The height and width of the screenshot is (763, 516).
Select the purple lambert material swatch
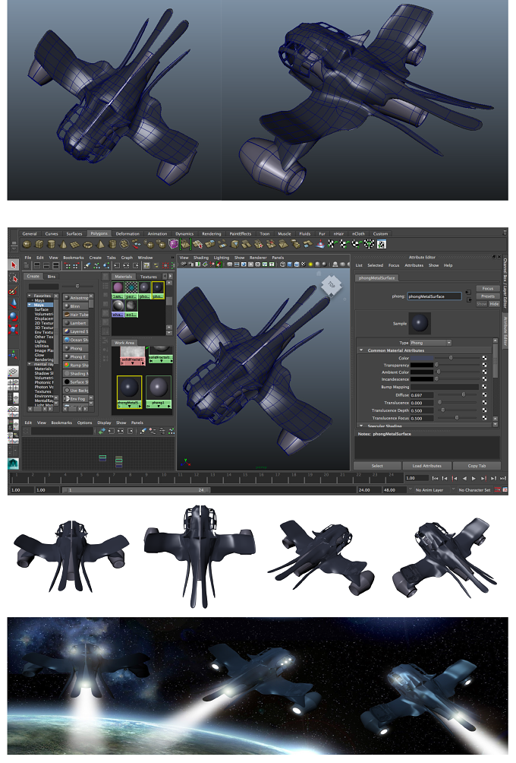tap(118, 290)
